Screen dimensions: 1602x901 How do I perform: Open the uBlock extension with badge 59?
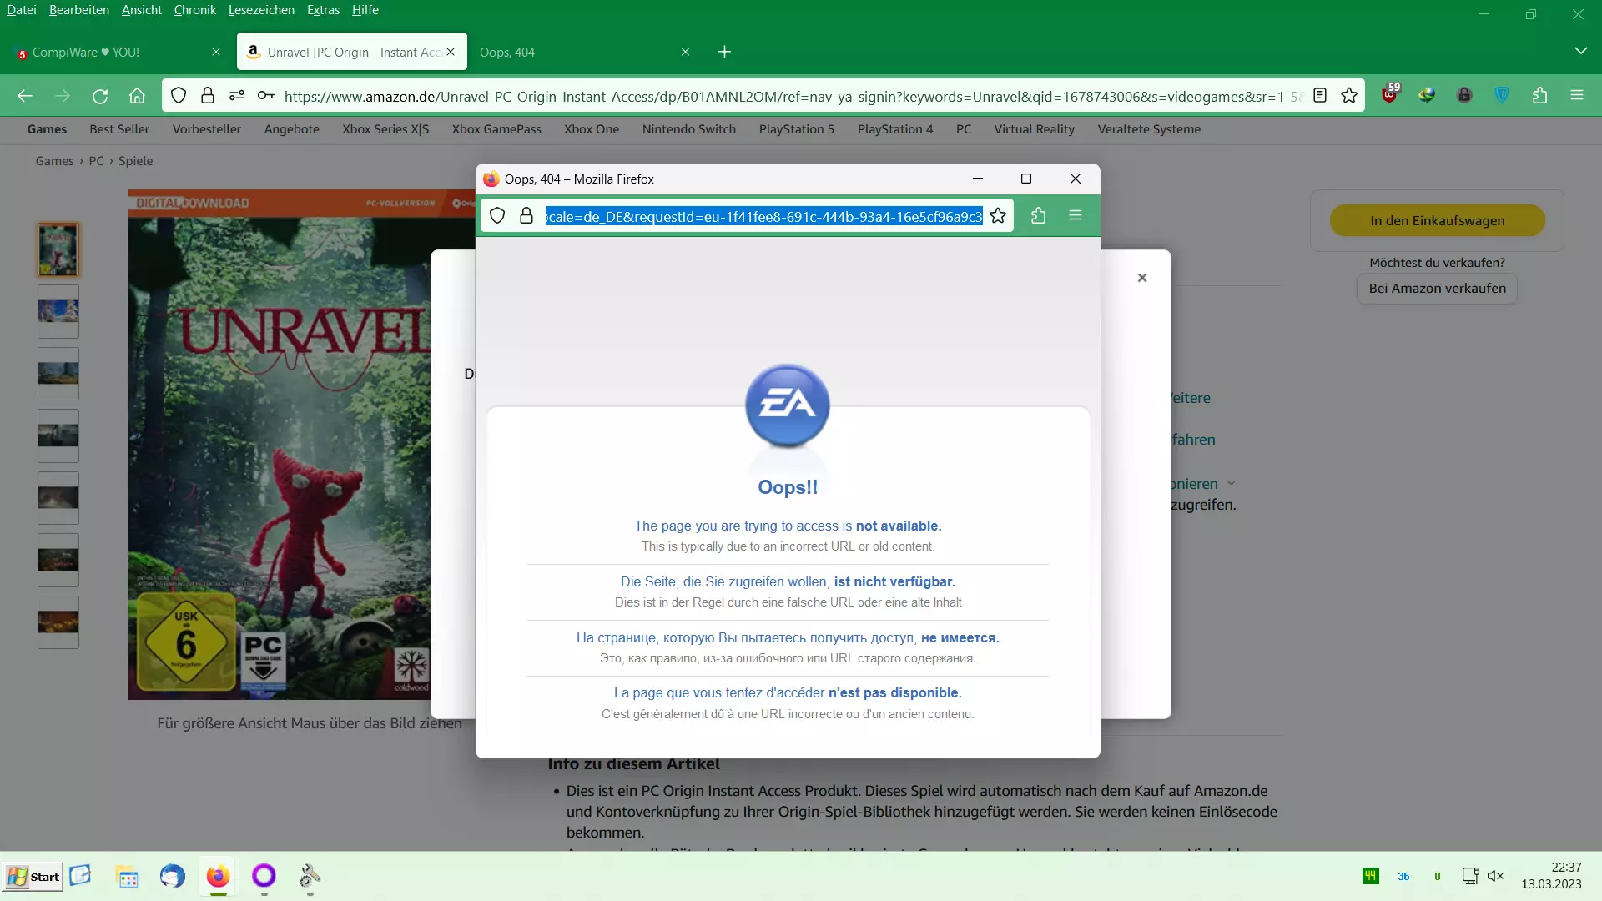click(1390, 94)
